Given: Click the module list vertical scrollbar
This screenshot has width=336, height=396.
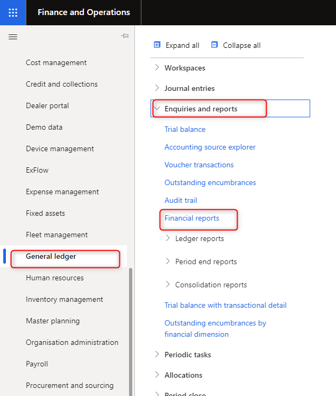Looking at the screenshot, I should (x=131, y=331).
